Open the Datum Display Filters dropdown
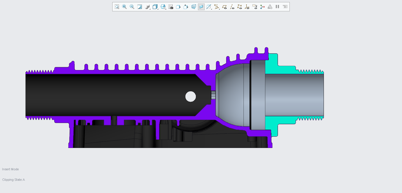Screen dimensions: 402x193 217,7
